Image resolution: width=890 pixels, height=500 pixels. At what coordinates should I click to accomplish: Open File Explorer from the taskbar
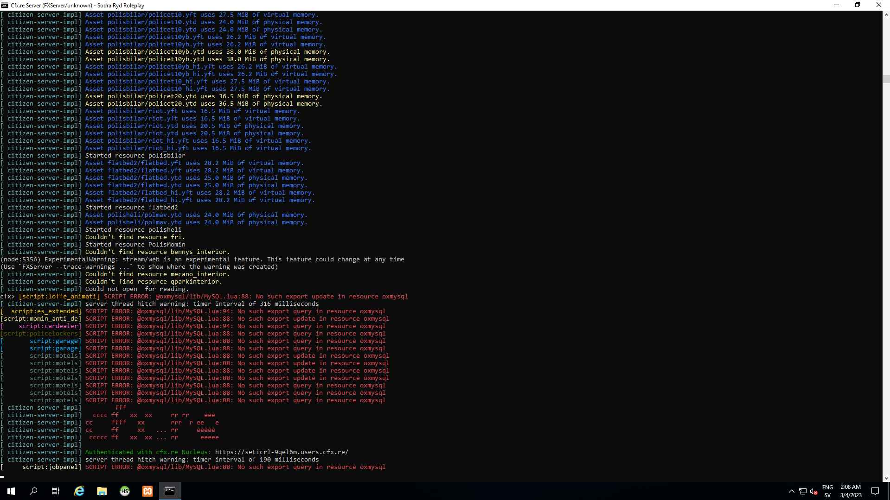(x=102, y=491)
